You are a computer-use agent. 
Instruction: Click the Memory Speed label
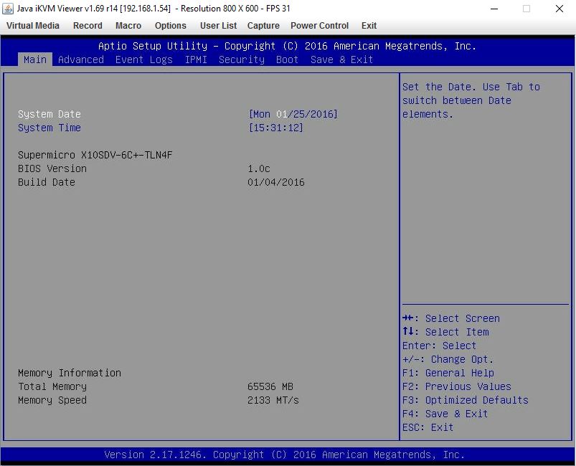click(52, 400)
